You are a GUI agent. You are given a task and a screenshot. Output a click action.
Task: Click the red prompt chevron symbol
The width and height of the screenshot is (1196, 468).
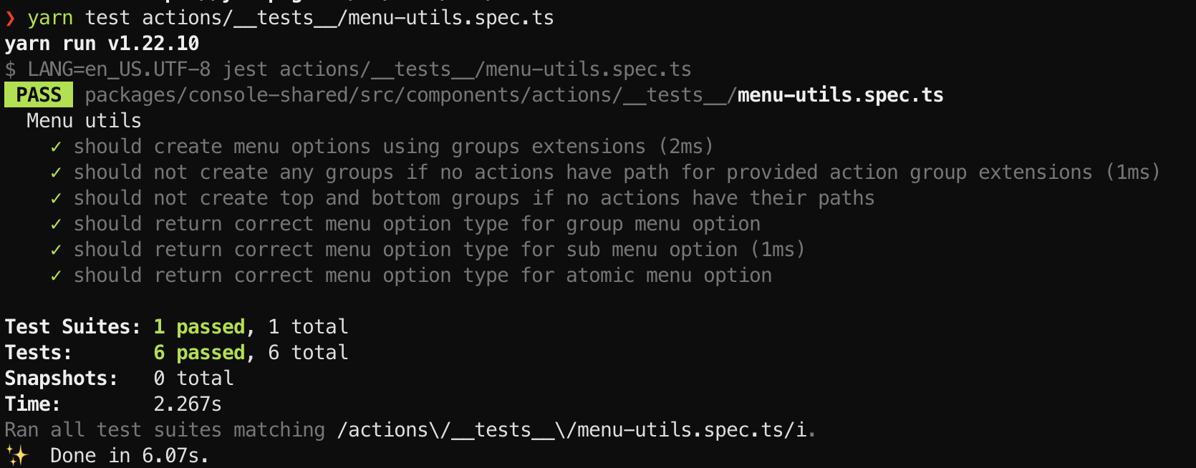[10, 18]
